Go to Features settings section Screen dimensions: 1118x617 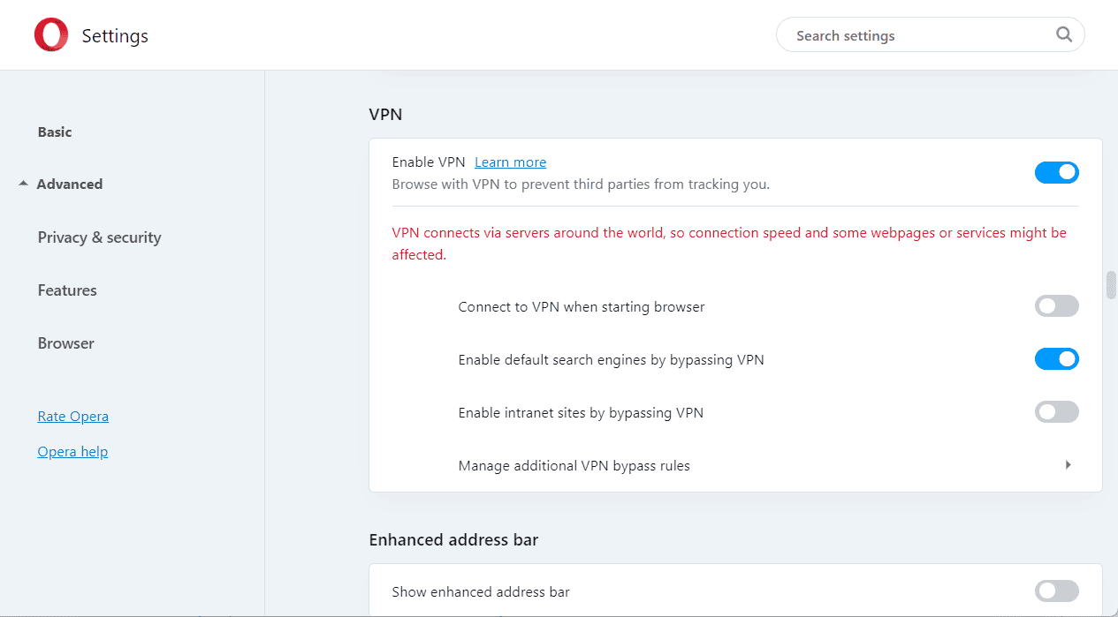pyautogui.click(x=67, y=290)
